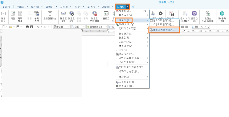Select 블로그 계정 관리(N) submenu item

[164, 30]
